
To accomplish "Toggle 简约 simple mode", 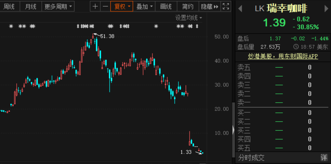I will pyautogui.click(x=188, y=6).
